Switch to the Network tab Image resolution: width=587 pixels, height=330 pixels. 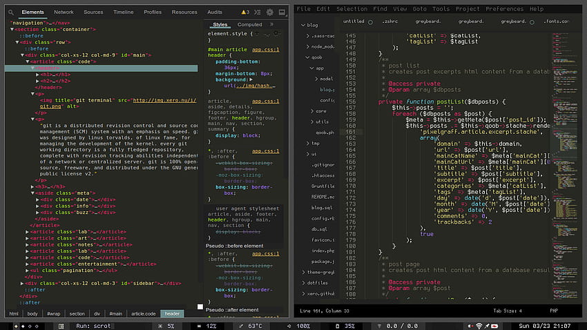click(x=64, y=12)
